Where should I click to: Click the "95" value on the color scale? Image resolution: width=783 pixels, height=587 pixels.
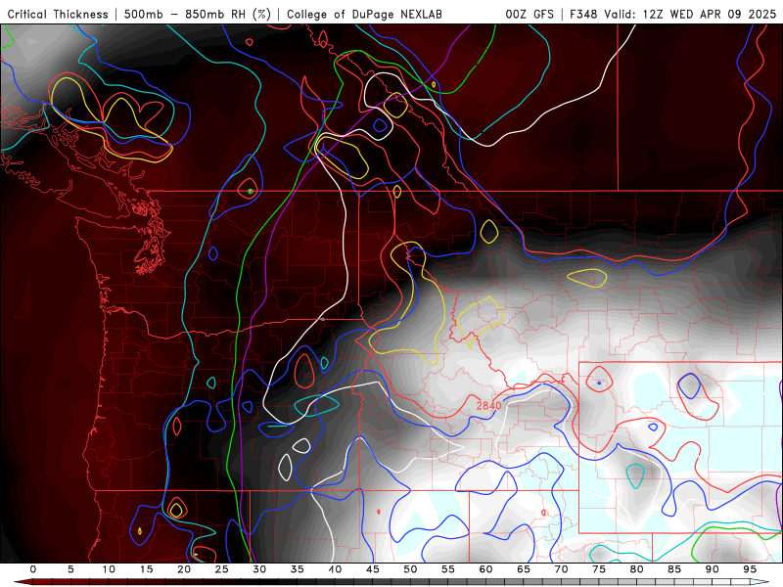(750, 569)
